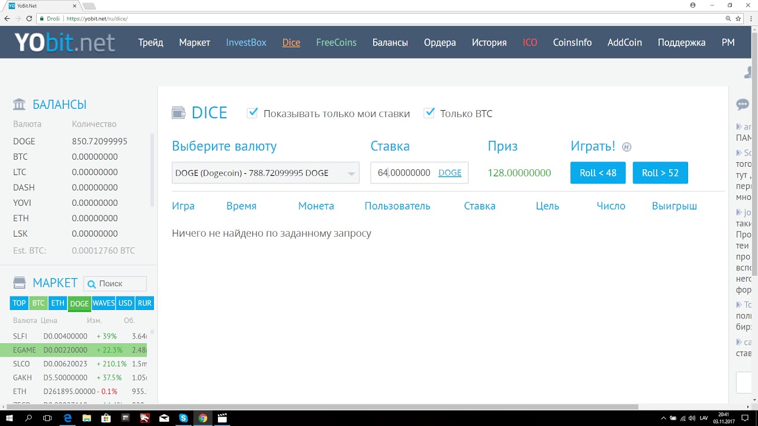The image size is (758, 426).
Task: Click YOVI in the balances list
Action: point(22,203)
